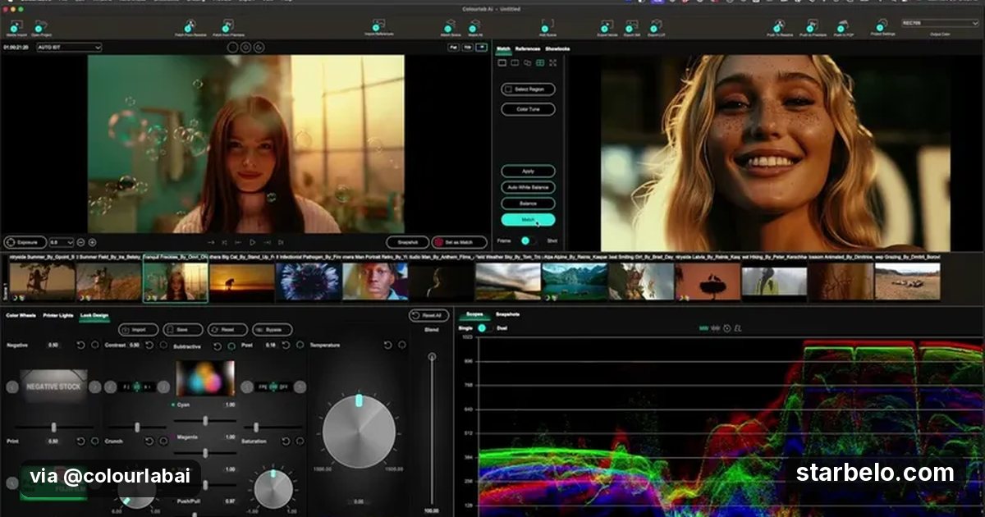The width and height of the screenshot is (985, 517).
Task: Click the exposure increase plus icon
Action: (x=92, y=242)
